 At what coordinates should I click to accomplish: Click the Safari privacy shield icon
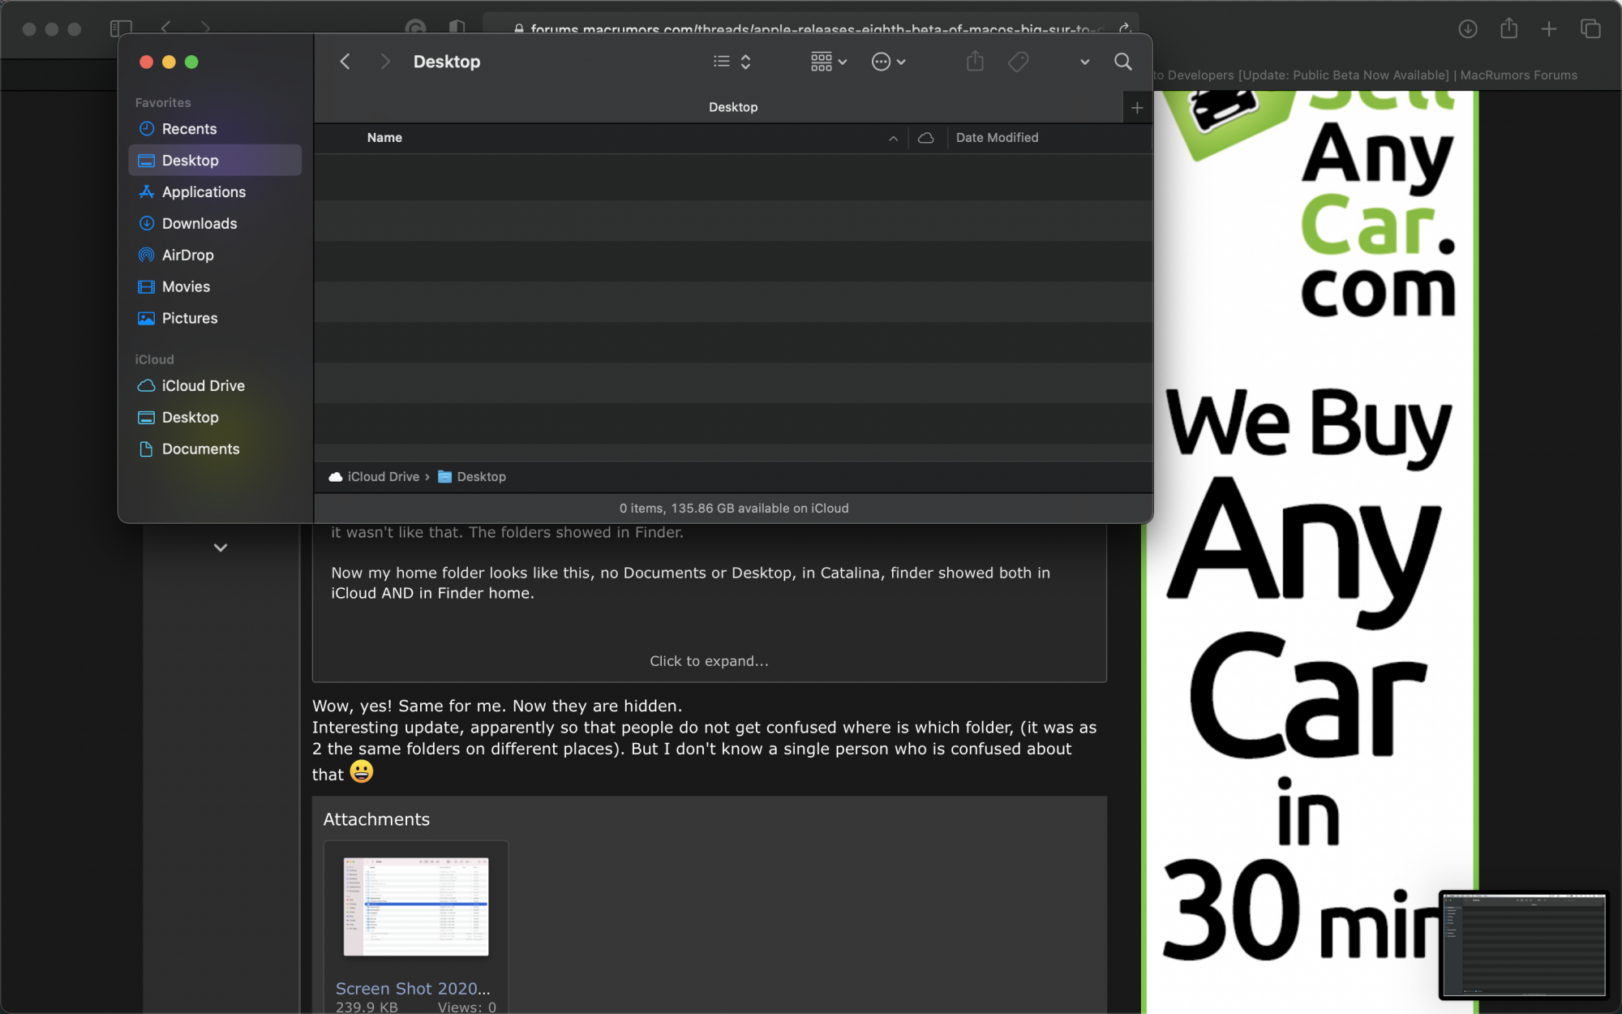point(457,28)
